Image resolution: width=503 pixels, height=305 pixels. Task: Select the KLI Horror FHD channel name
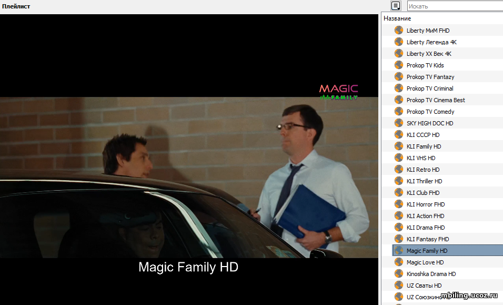(425, 204)
